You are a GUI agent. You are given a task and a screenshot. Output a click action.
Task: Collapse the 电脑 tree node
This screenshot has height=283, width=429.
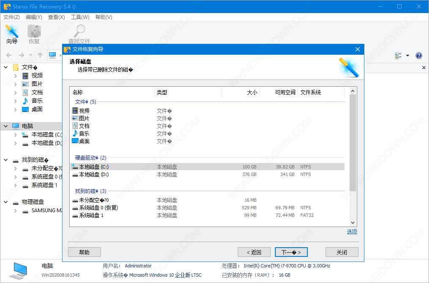coord(6,126)
